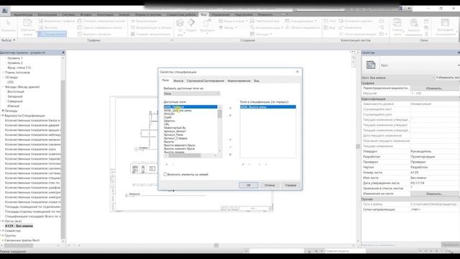Toggle the highlighted Thin Lines tool
Screen dimensions: 460x259
pos(52,34)
